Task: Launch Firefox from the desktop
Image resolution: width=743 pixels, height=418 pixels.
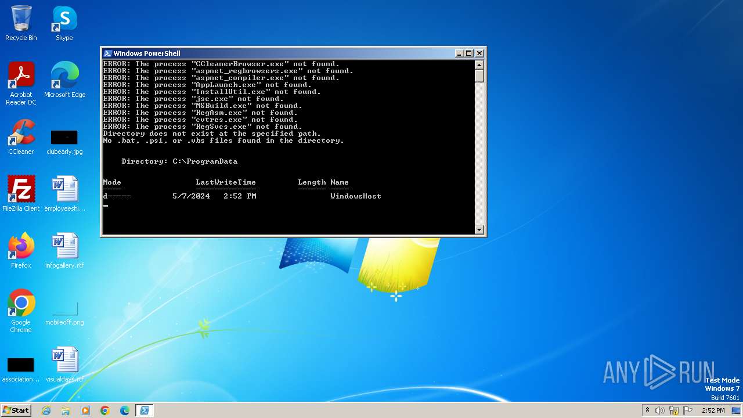Action: (21, 251)
